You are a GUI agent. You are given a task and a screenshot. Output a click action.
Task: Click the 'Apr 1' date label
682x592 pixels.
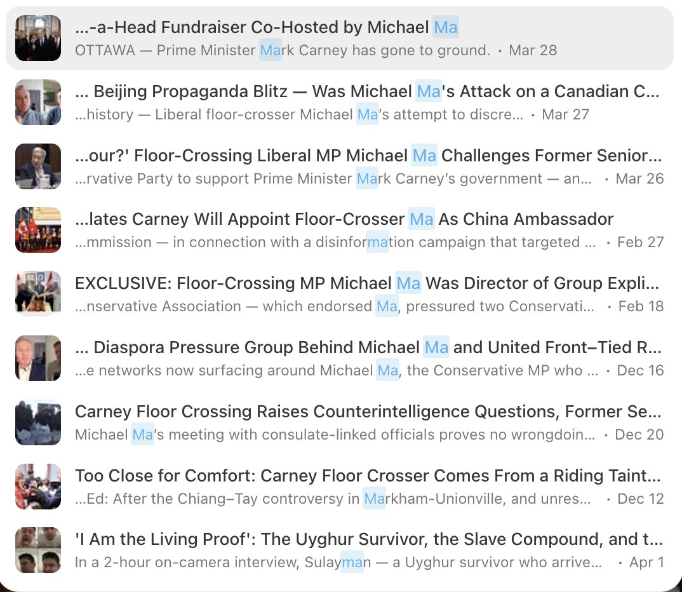pyautogui.click(x=647, y=562)
